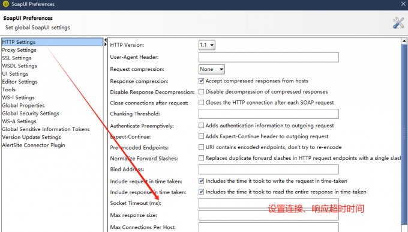Enable URI contains encoded endpoints checkbox
This screenshot has height=232, width=408.
(201, 147)
